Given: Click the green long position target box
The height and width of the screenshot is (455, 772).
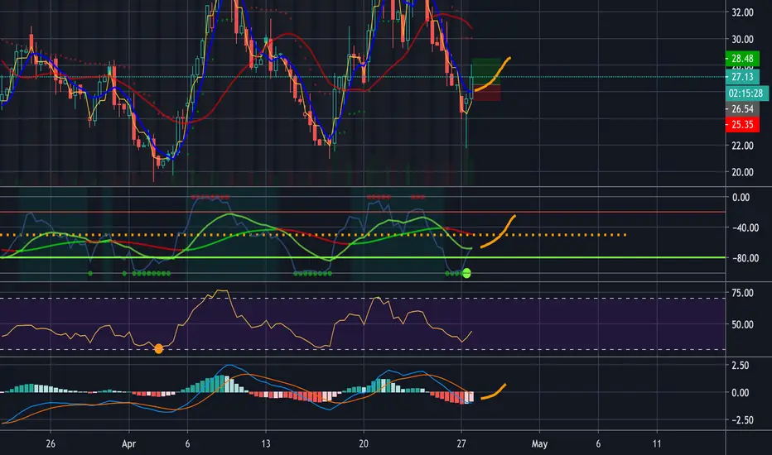Looking at the screenshot, I should pyautogui.click(x=486, y=71).
